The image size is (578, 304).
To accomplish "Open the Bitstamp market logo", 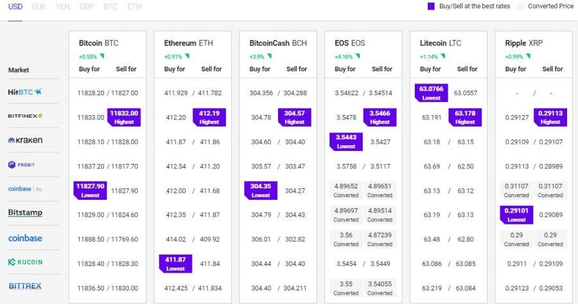I will (25, 213).
